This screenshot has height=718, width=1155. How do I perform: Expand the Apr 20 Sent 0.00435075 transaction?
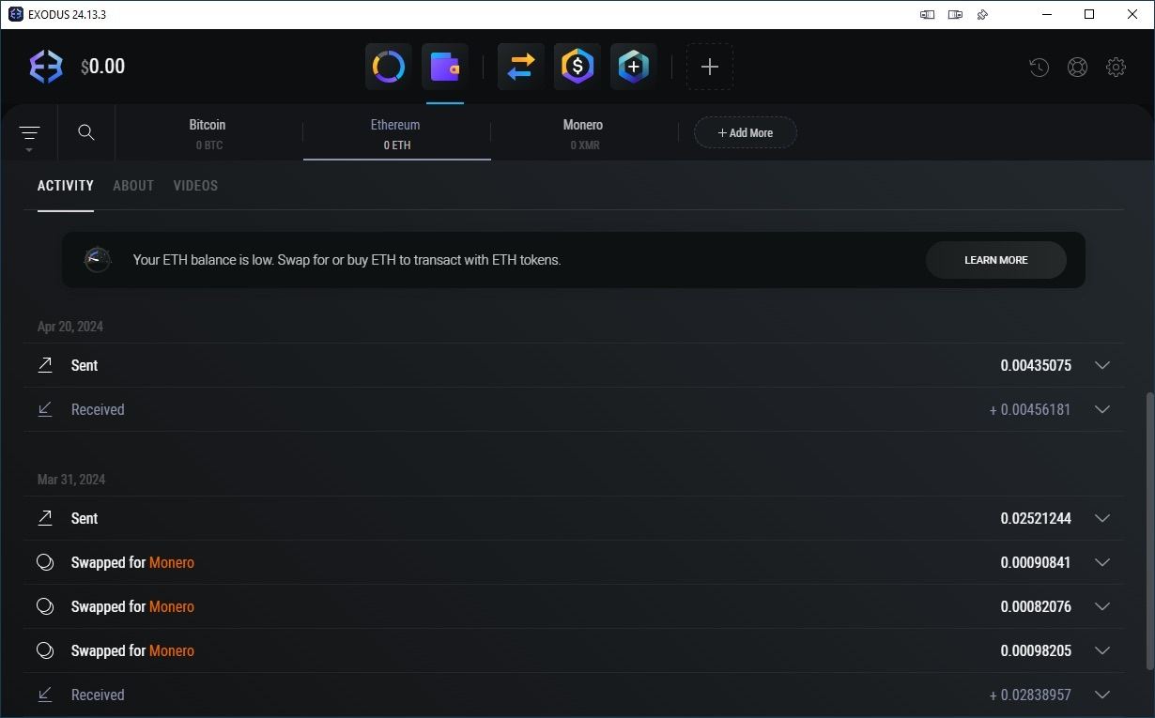pyautogui.click(x=1102, y=365)
